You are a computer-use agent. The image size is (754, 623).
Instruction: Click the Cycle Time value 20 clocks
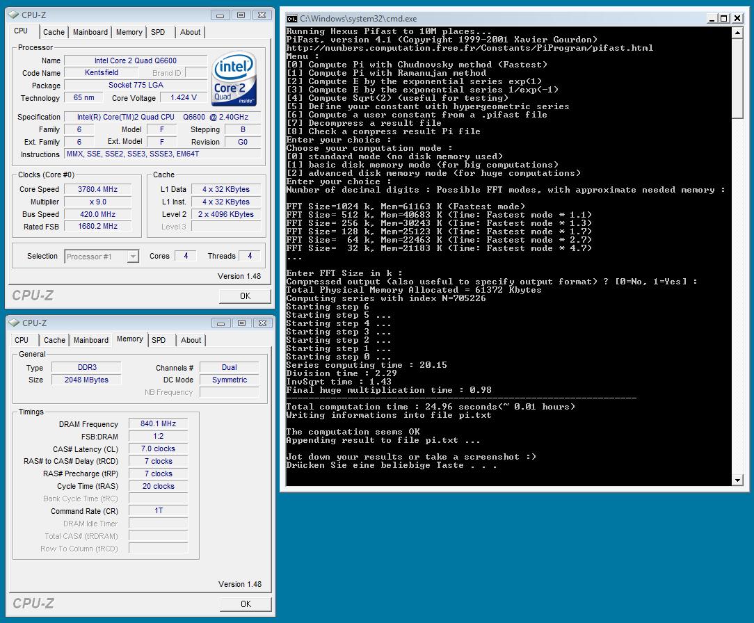tap(158, 486)
